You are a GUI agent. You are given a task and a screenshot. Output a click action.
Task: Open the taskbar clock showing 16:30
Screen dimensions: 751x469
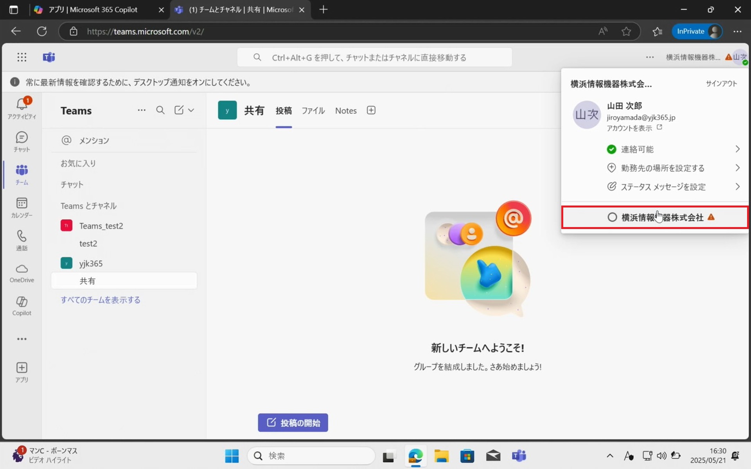pyautogui.click(x=708, y=456)
